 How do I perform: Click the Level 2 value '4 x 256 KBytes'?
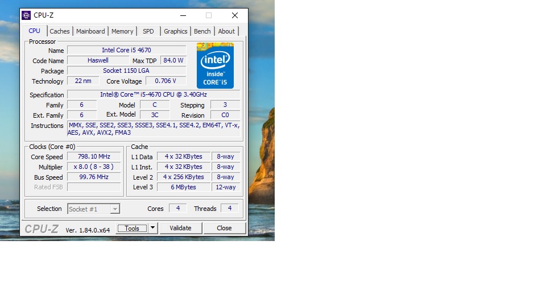tap(184, 177)
